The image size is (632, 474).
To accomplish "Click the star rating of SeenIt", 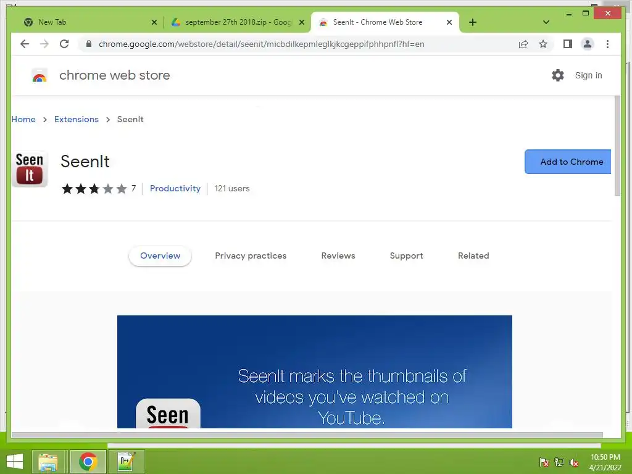I will [94, 189].
